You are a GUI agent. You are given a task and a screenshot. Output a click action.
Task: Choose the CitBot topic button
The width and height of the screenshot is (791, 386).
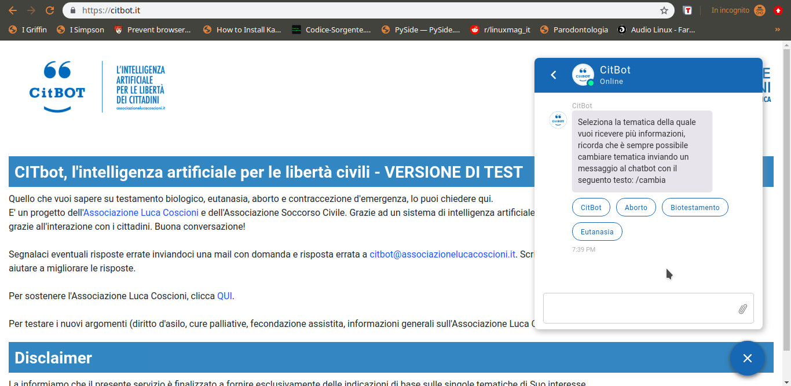591,207
